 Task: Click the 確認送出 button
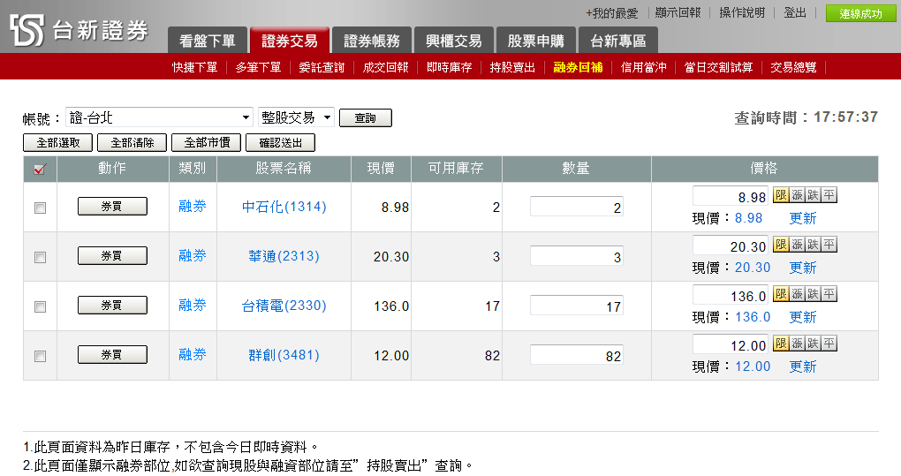[x=280, y=142]
